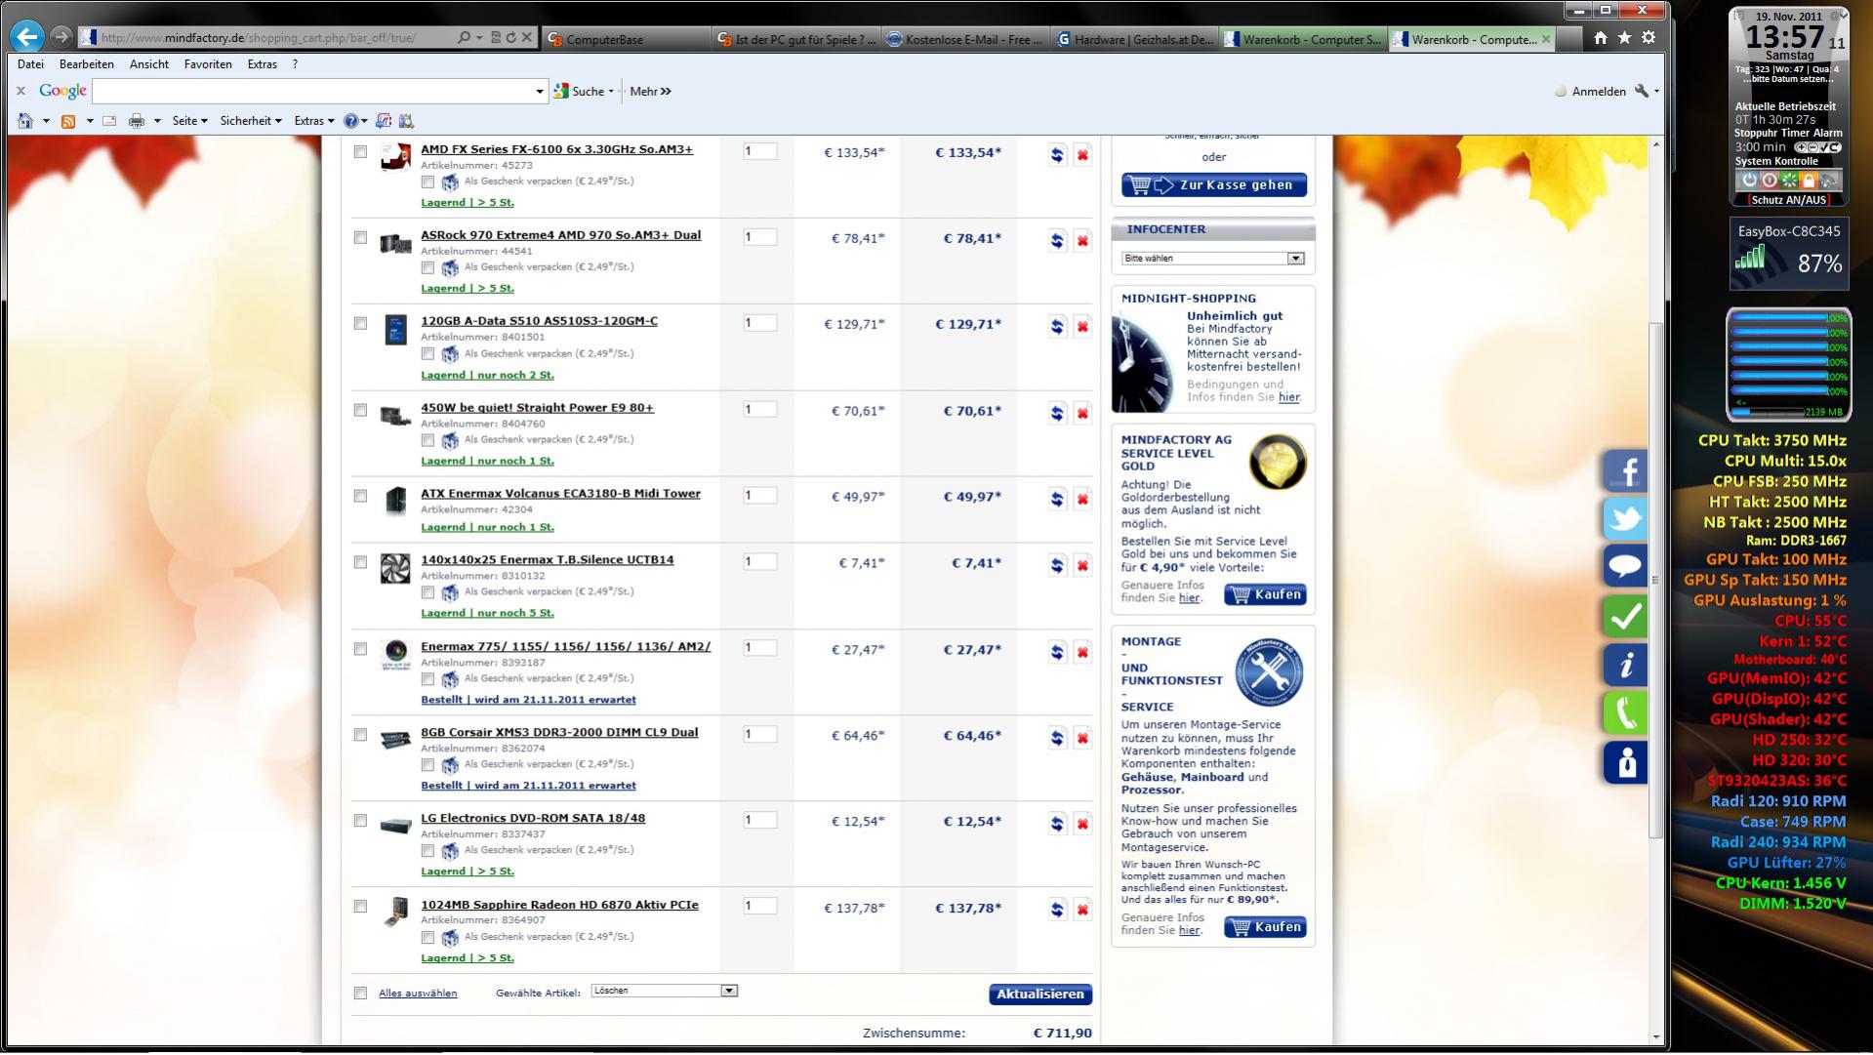Image resolution: width=1873 pixels, height=1055 pixels.
Task: Enable gift wrapping for AMD FX-6100
Action: pyautogui.click(x=428, y=183)
